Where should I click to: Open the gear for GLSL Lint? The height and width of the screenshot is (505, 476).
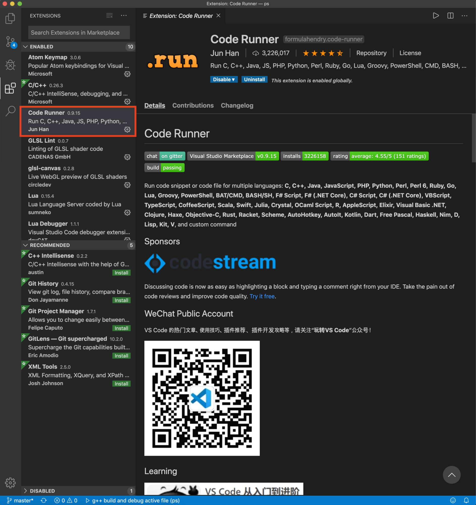127,157
